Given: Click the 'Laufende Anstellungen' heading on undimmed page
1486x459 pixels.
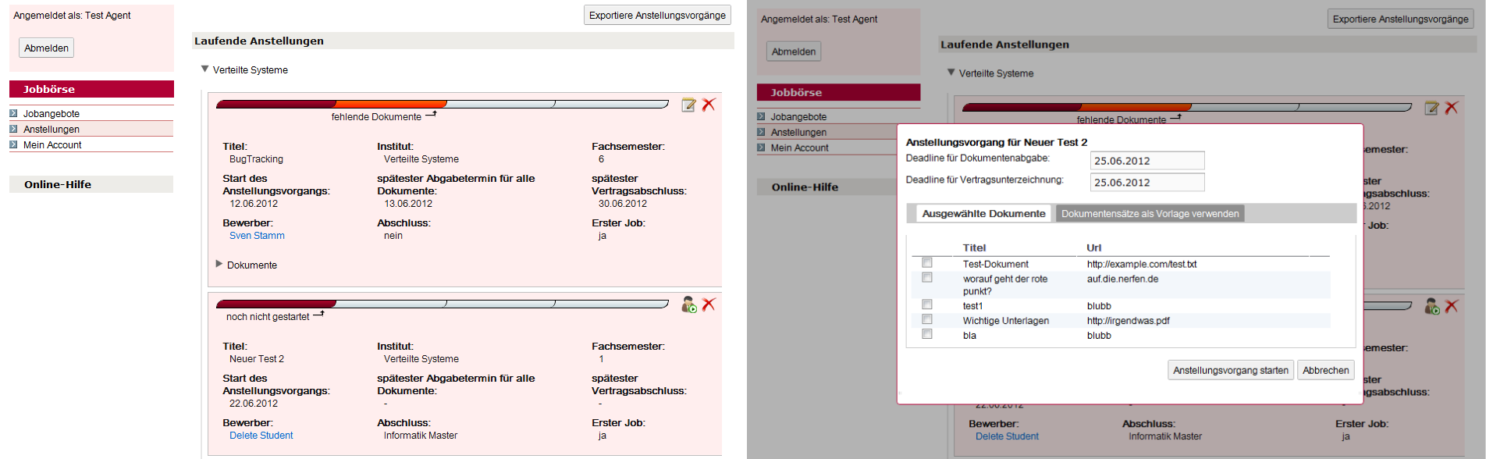Looking at the screenshot, I should coord(259,41).
